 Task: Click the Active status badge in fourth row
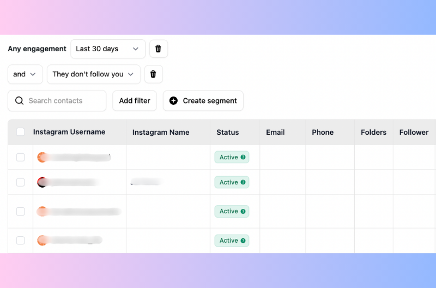tap(232, 241)
